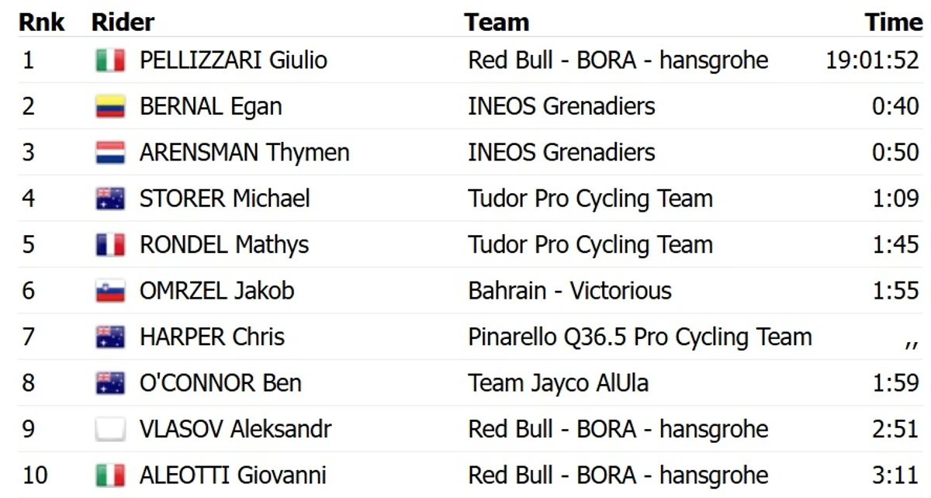Click the Colombian flag next to Bernal

click(x=110, y=106)
